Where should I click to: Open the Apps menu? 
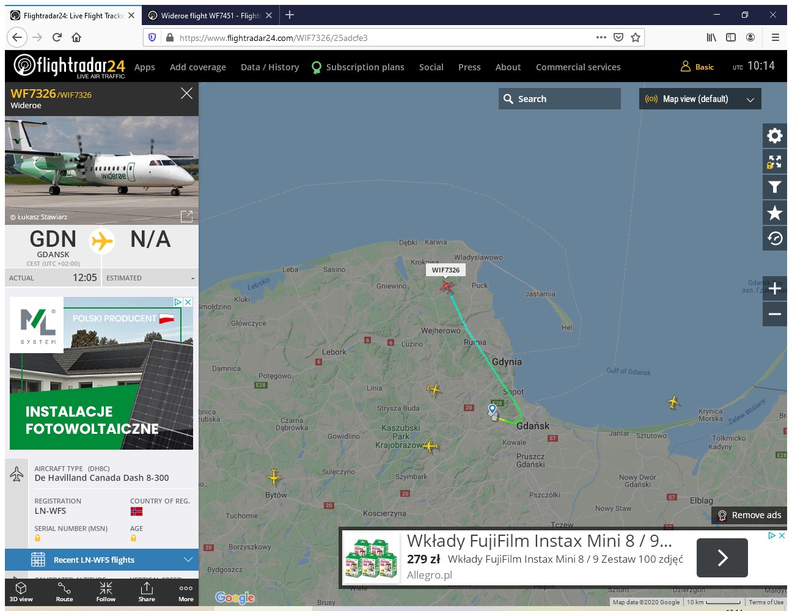pos(145,67)
